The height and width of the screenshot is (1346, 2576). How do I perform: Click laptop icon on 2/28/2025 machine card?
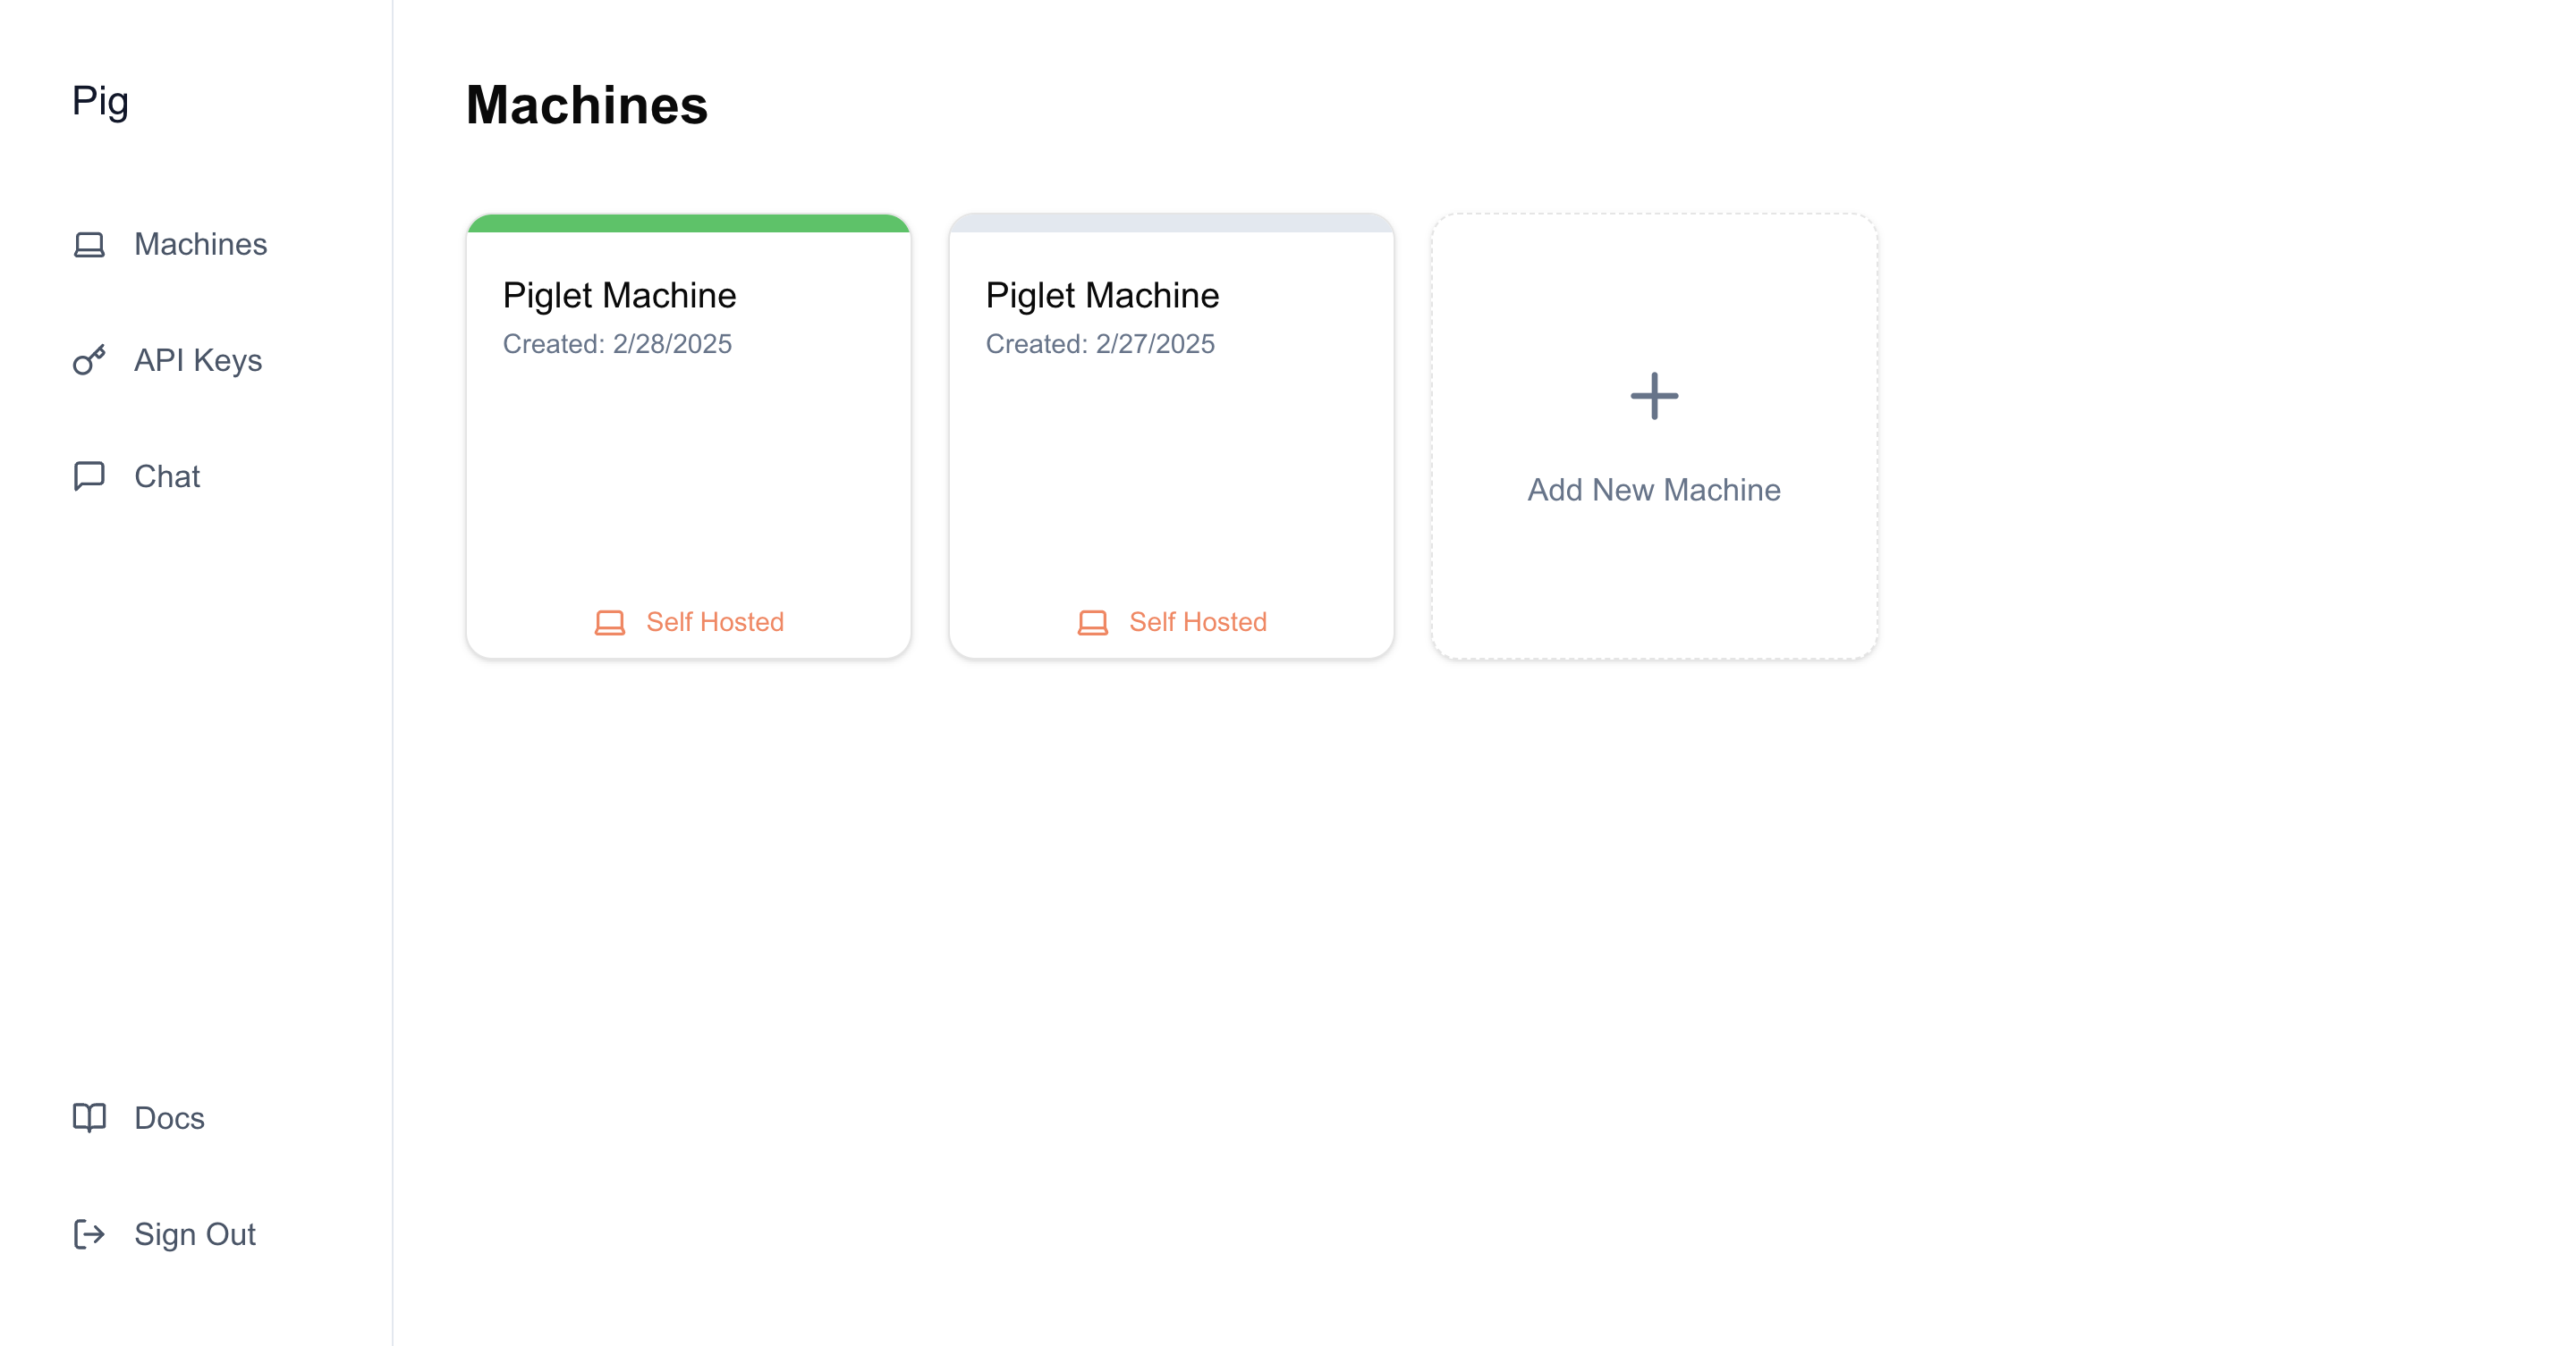point(609,623)
